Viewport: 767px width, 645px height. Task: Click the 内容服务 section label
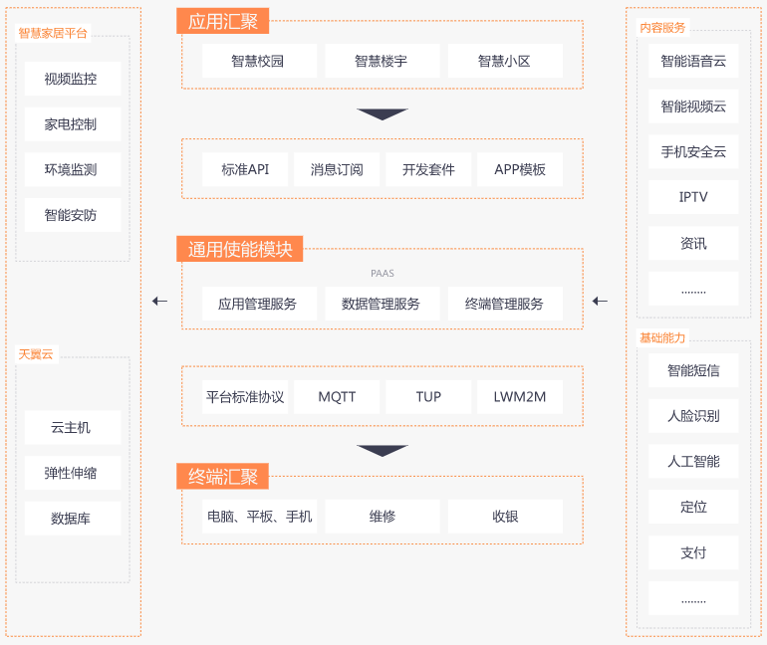[x=662, y=27]
